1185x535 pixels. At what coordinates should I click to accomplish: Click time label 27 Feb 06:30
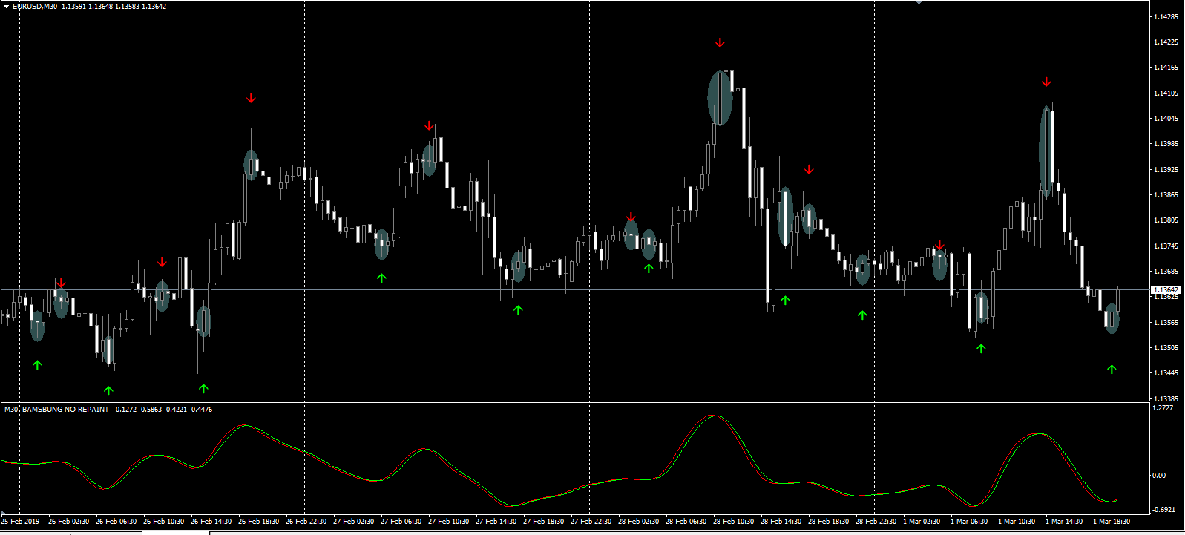click(x=401, y=522)
